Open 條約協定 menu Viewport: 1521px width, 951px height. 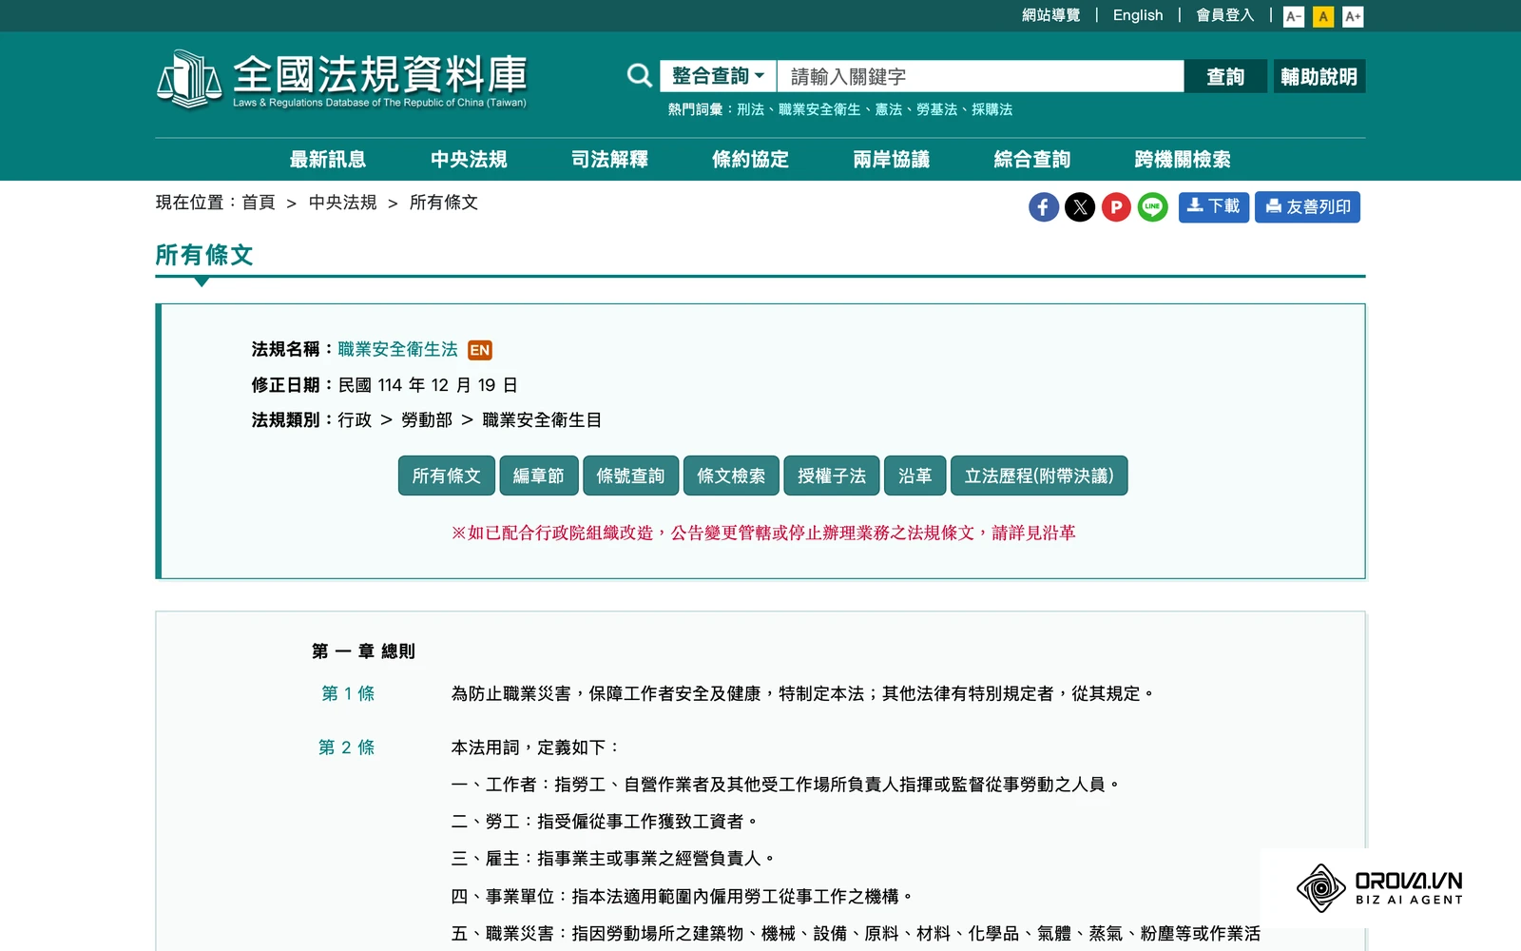(750, 159)
